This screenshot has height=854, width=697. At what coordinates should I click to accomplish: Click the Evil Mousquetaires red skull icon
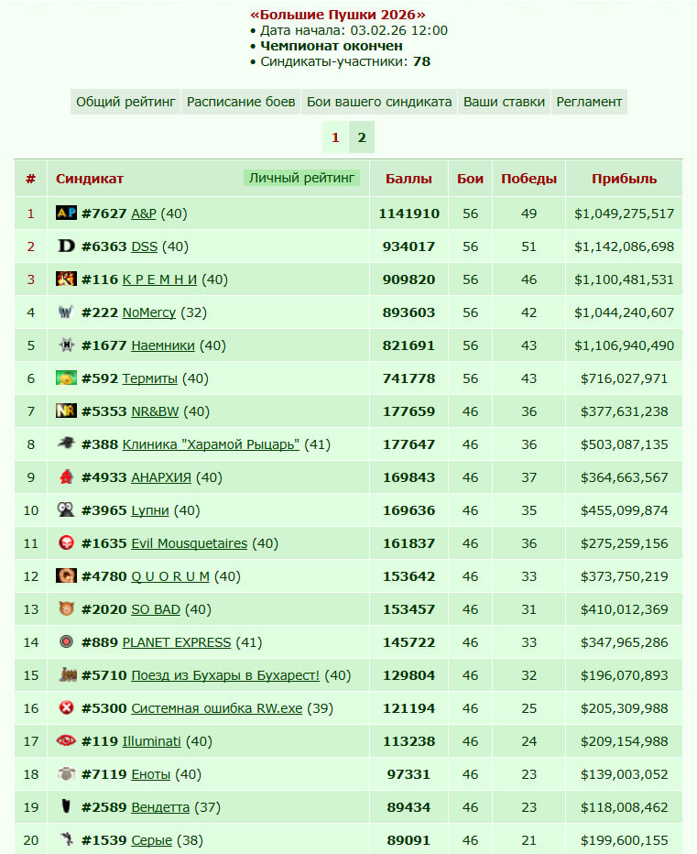point(66,542)
